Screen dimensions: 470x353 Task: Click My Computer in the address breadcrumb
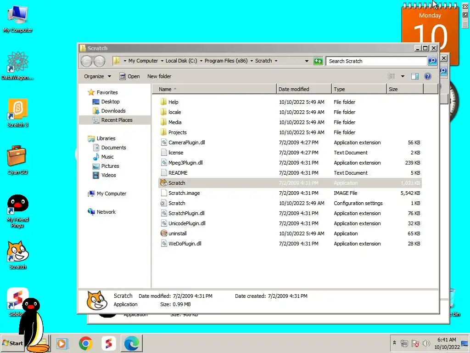(143, 61)
